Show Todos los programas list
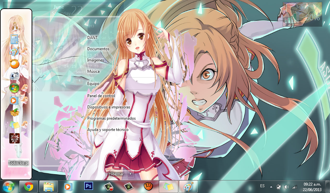The width and height of the screenshot is (330, 193). [18, 163]
